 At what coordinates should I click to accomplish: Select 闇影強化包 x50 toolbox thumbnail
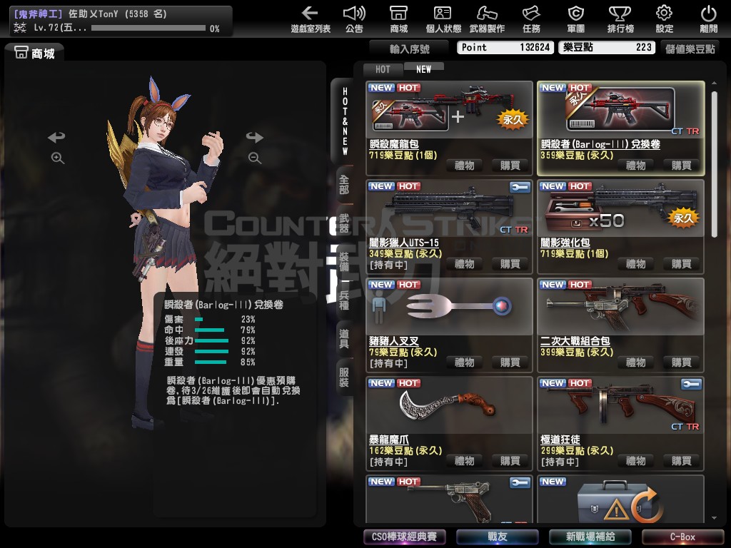(x=620, y=208)
